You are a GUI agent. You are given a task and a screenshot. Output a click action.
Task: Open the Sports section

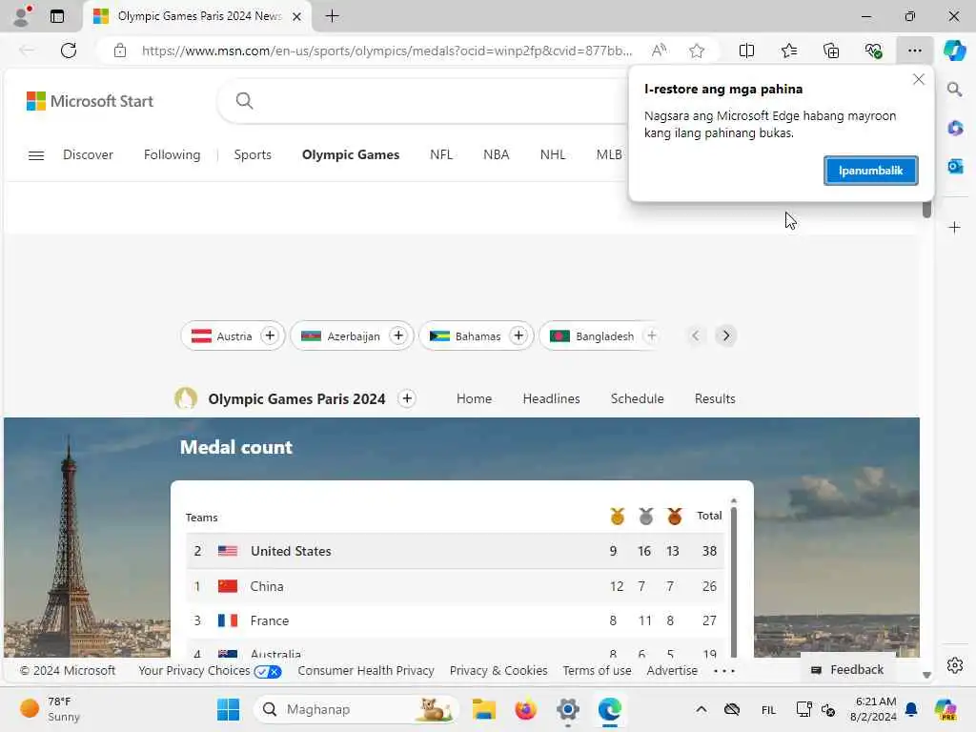[252, 154]
